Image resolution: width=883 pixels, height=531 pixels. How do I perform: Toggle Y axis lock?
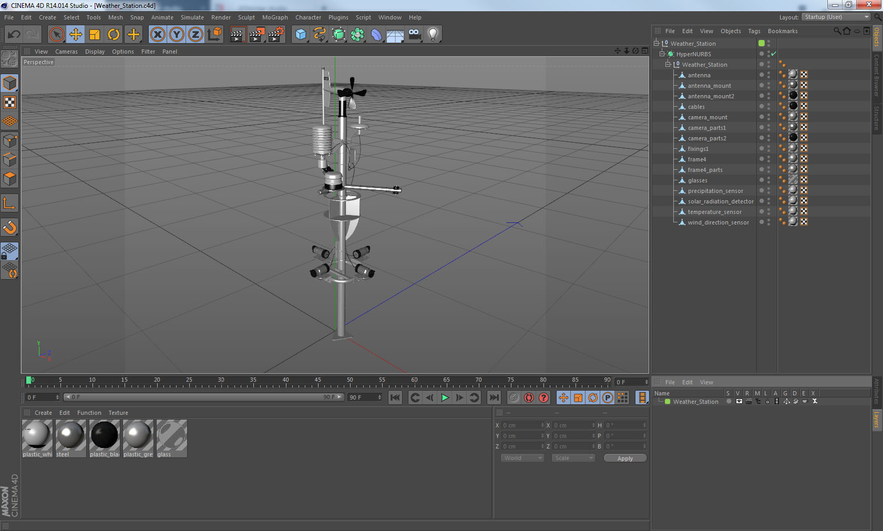[x=177, y=35]
